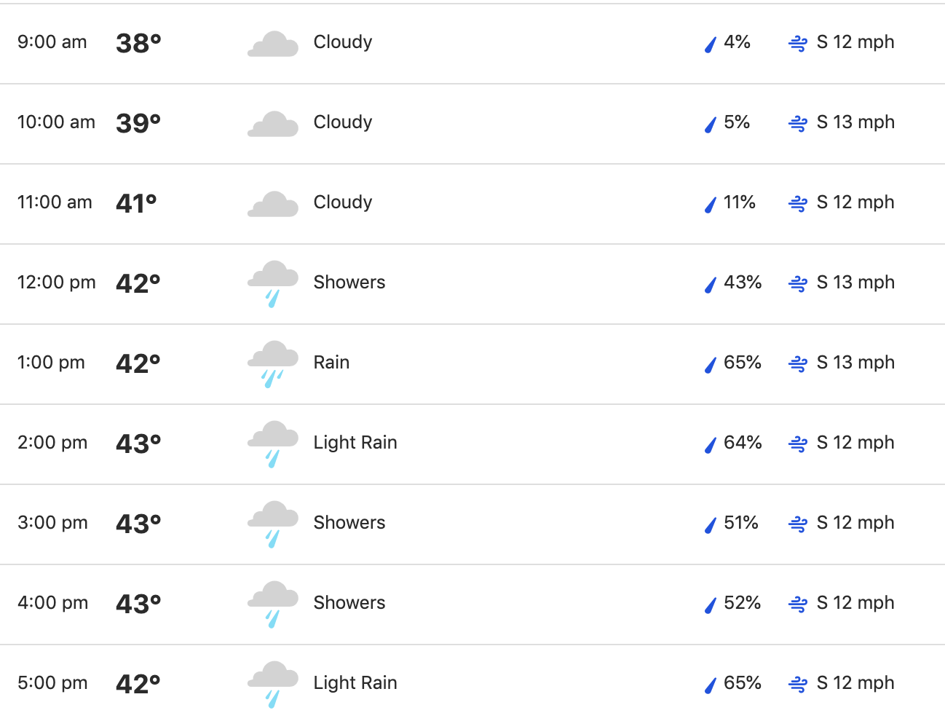Image resolution: width=945 pixels, height=721 pixels.
Task: Click the S 13 mph wind at 12:00 pm
Action: click(x=855, y=283)
